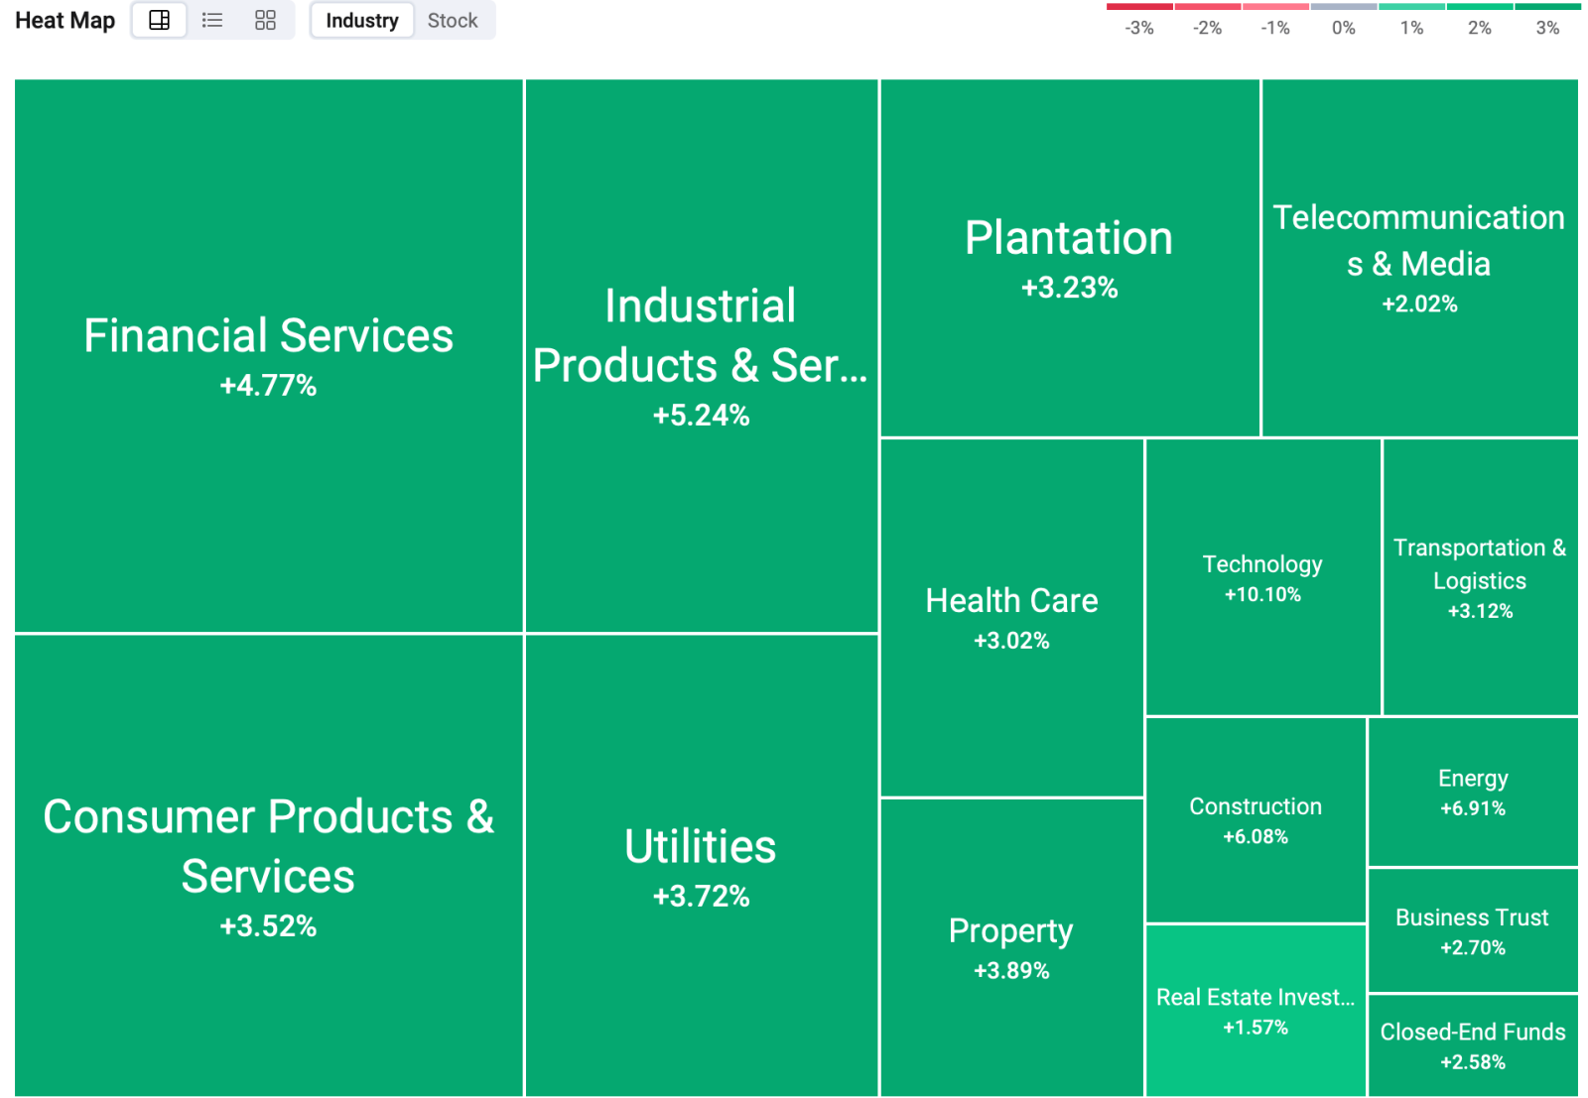Click the +10.10% Technology value
1588x1098 pixels.
click(1262, 594)
